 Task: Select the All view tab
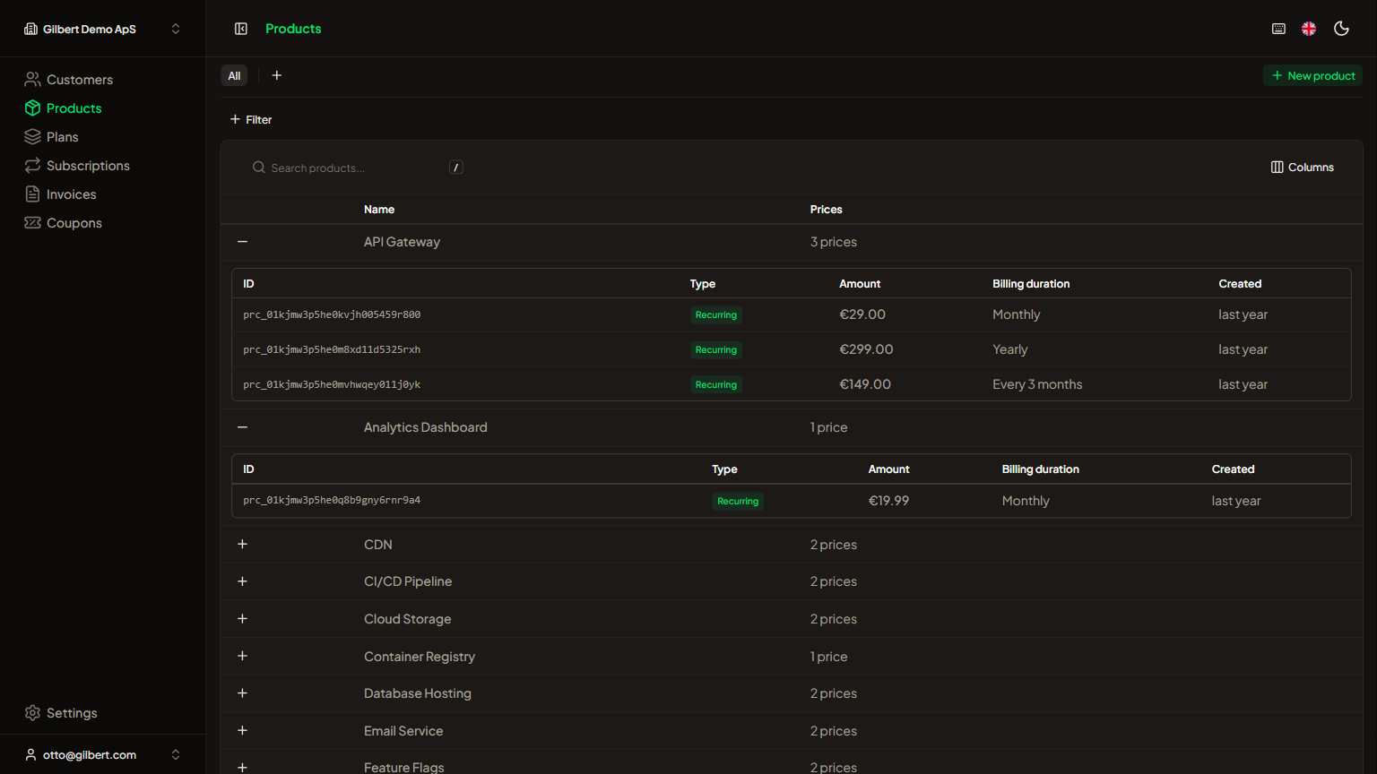[x=234, y=76]
